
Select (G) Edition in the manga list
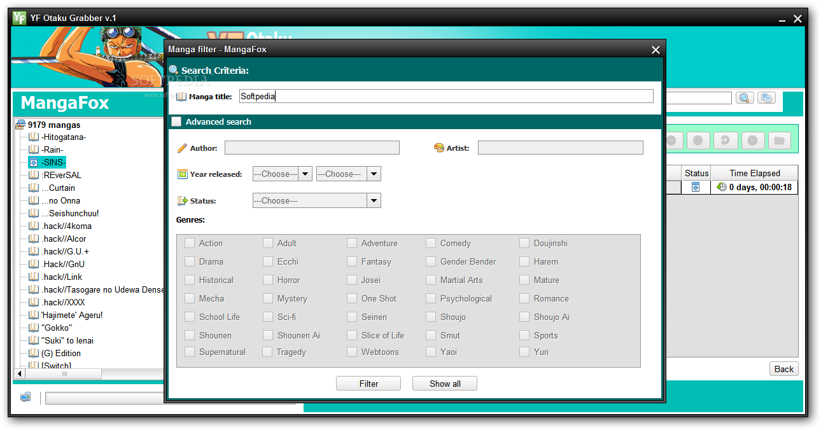click(61, 353)
